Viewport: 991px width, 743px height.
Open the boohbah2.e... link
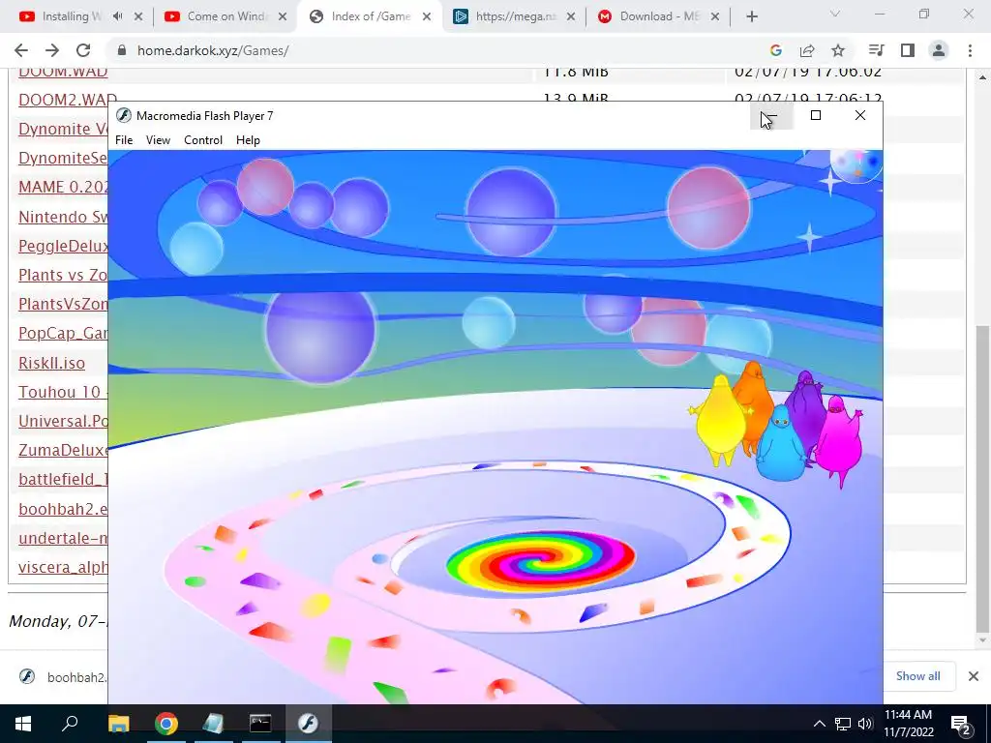63,509
